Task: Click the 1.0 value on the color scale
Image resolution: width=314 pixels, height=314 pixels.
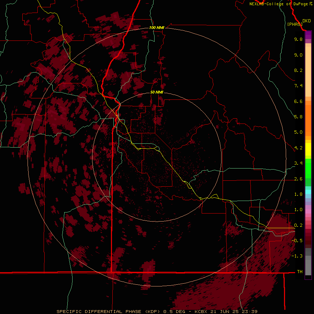Action: pyautogui.click(x=298, y=210)
